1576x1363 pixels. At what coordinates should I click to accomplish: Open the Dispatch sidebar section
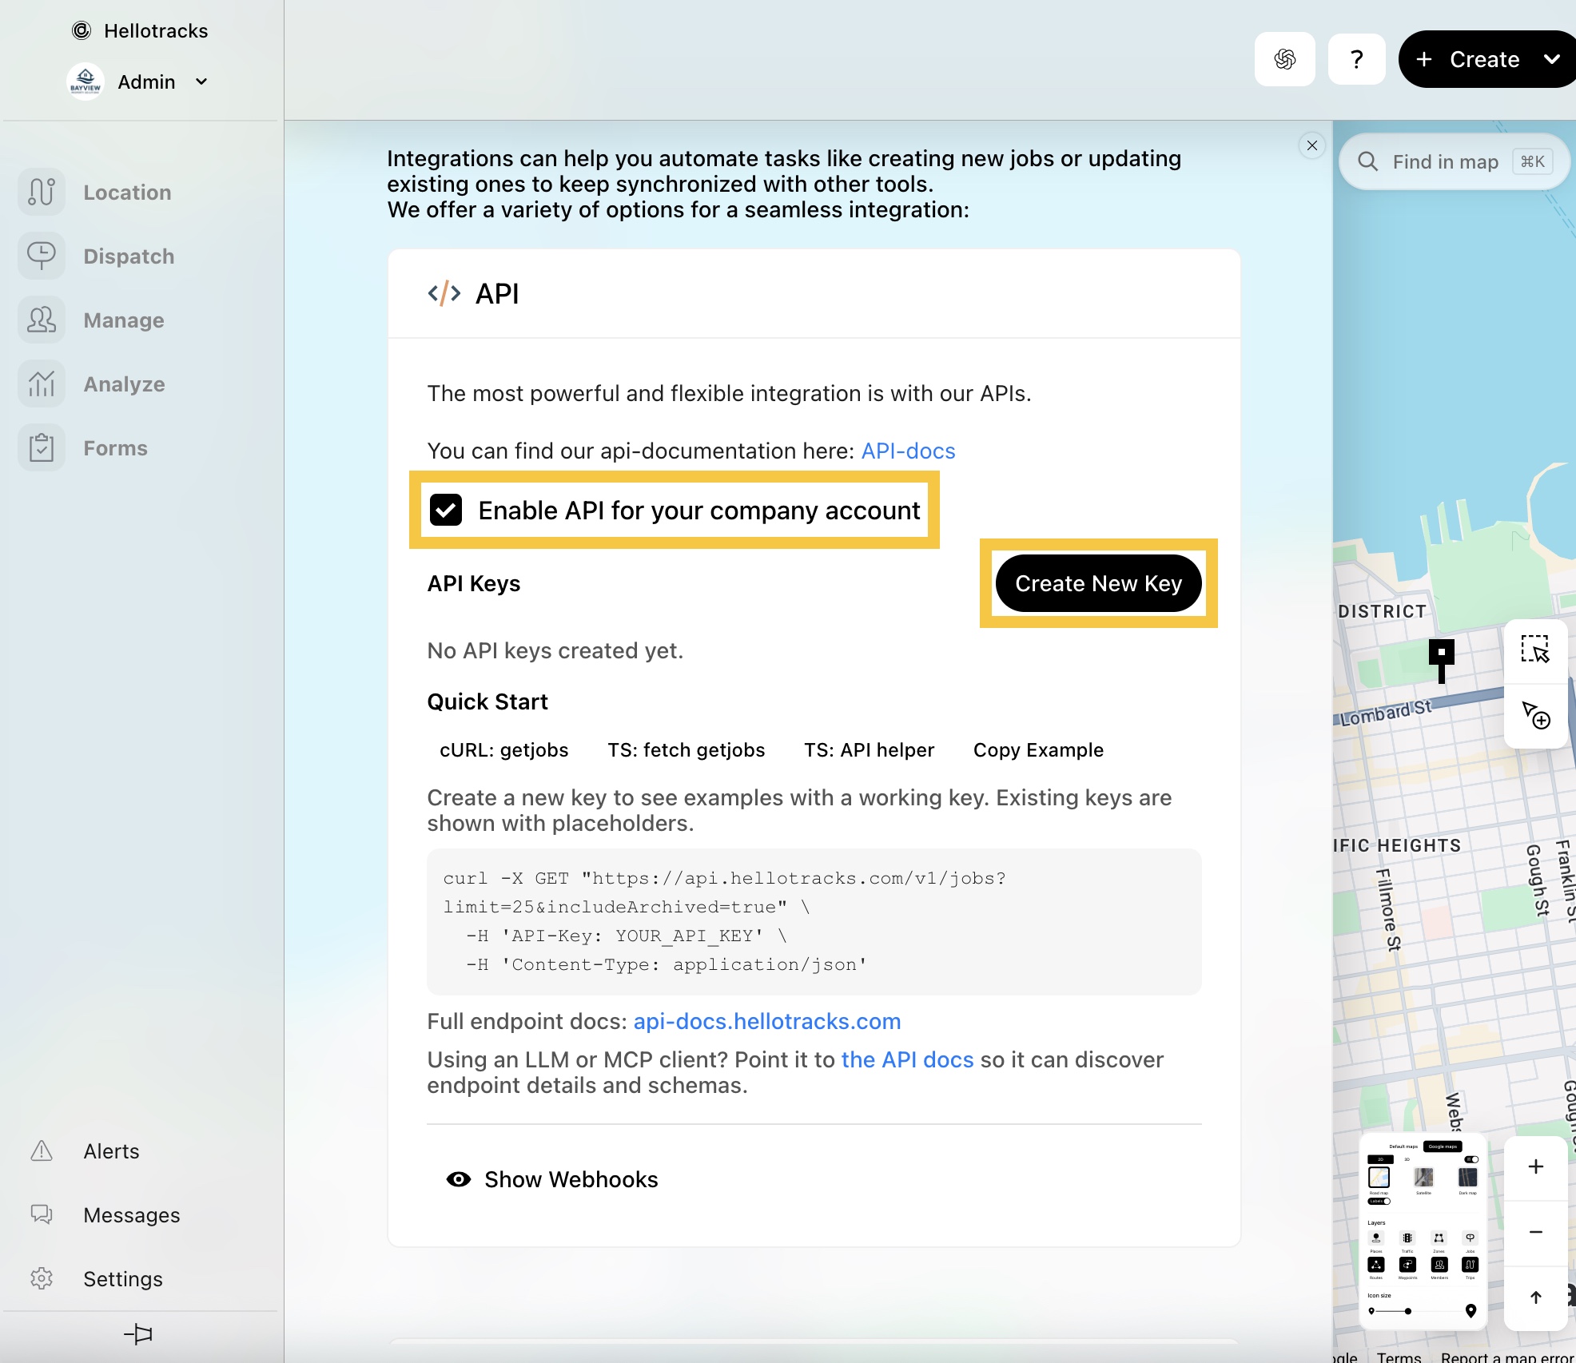96,256
